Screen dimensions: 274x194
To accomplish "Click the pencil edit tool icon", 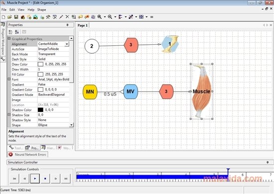I will [61, 17].
